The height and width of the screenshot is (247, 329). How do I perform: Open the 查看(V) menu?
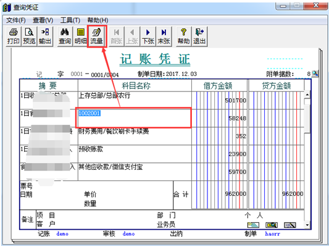pyautogui.click(x=43, y=20)
